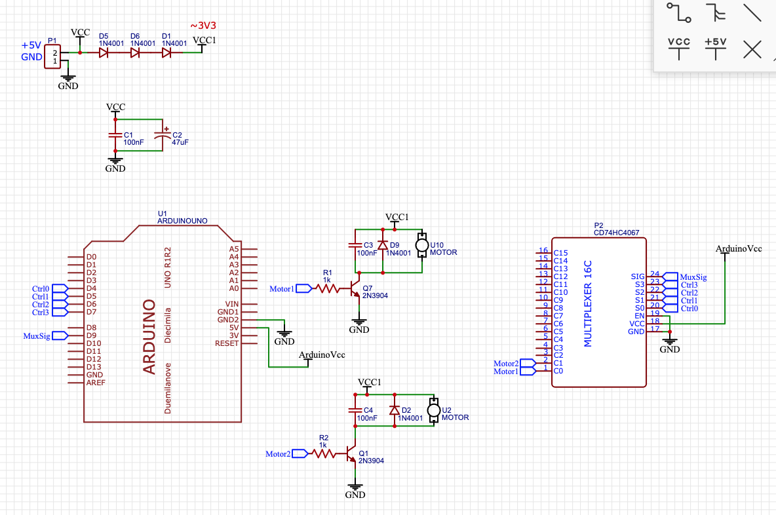Select the MuxSig net port on Arduino D9
This screenshot has width=776, height=515.
60,335
